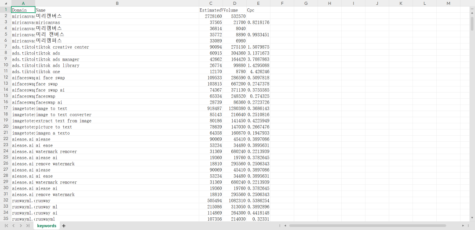475x230 pixels.
Task: Select the Domain header cell
Action: pos(23,10)
